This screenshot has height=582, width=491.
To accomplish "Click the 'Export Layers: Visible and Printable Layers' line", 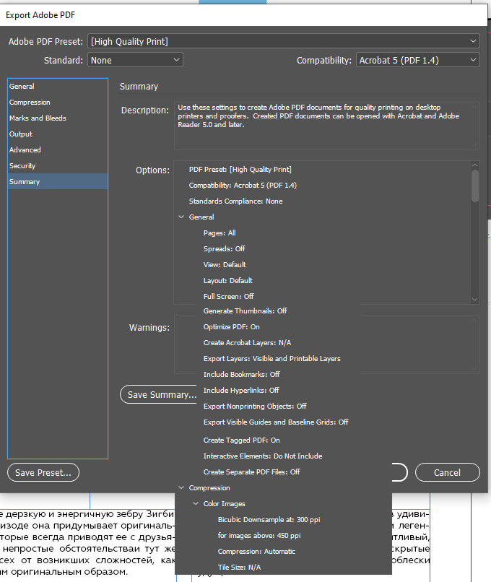I will [x=272, y=359].
